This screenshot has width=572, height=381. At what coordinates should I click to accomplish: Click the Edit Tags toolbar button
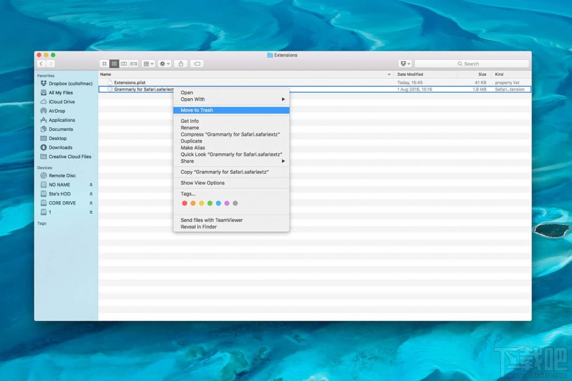(197, 64)
